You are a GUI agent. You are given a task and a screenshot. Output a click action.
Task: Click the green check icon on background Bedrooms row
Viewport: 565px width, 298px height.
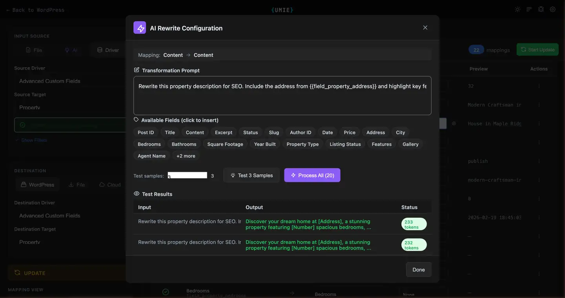pyautogui.click(x=166, y=292)
